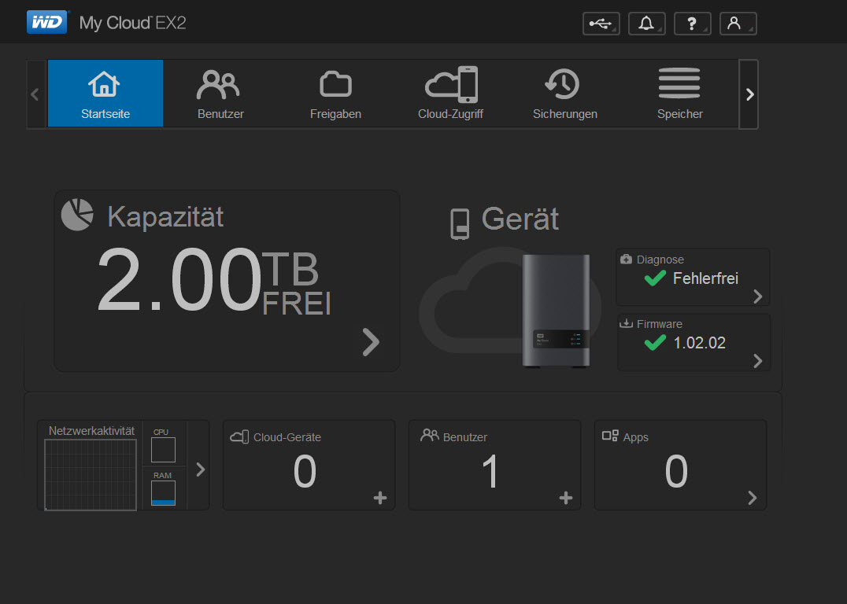Expand the Firmware panel chevron
This screenshot has width=847, height=604.
(758, 360)
